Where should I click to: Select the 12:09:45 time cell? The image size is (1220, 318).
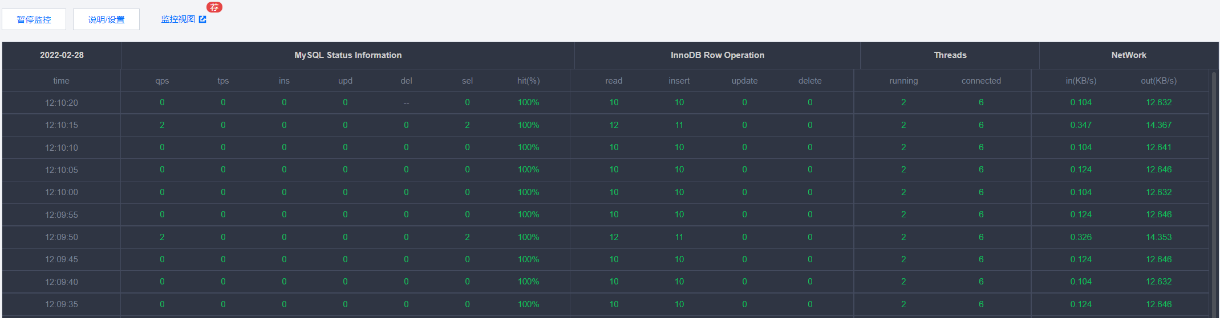(62, 259)
